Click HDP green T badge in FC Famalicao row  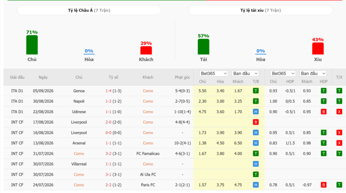point(324,153)
